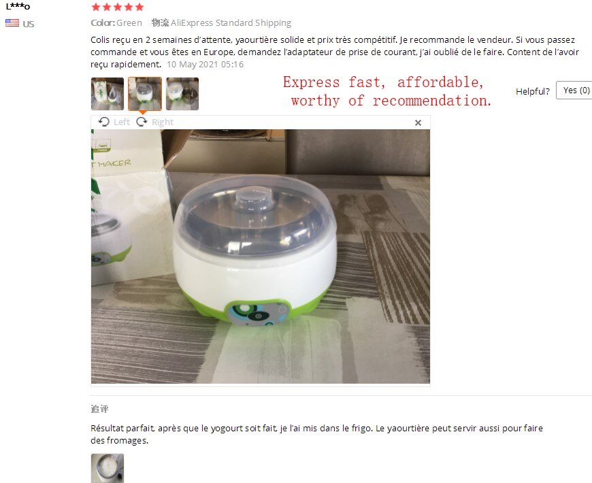The height and width of the screenshot is (483, 592).
Task: Open follow-up review yogurt thumbnail
Action: 108,468
